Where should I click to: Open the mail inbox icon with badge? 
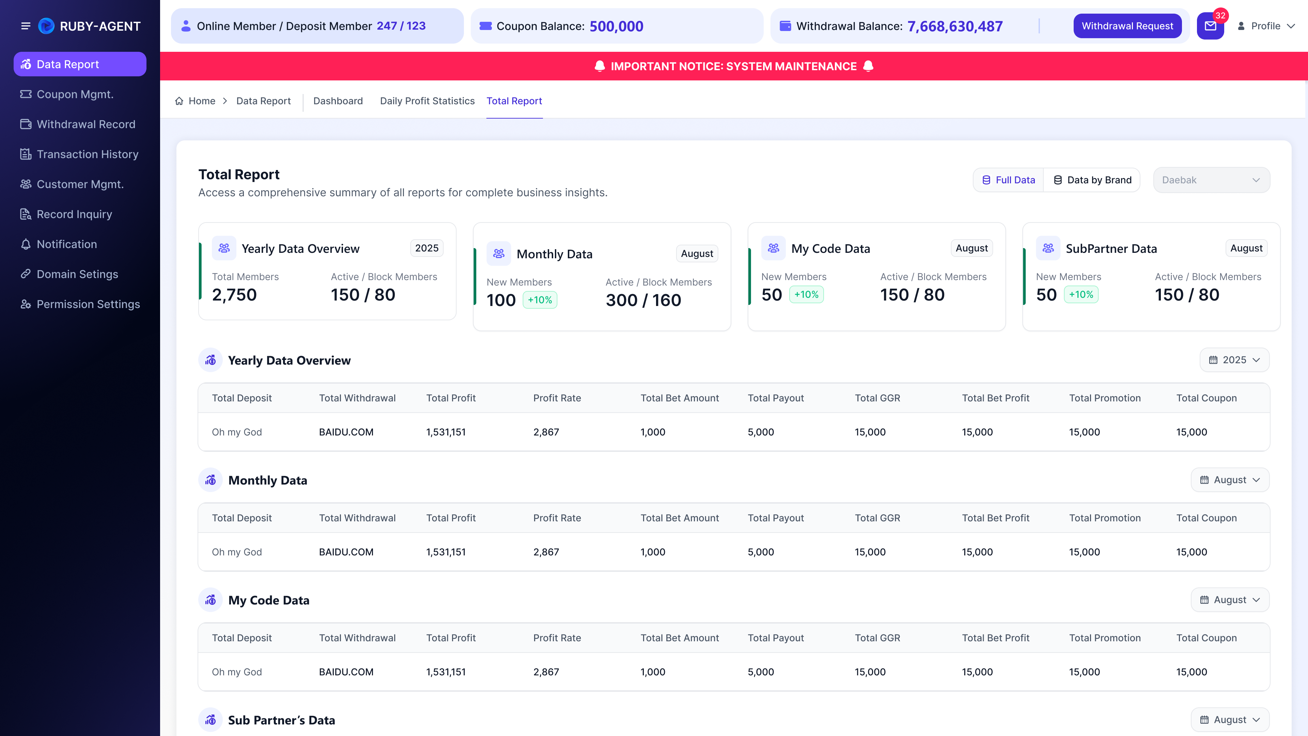pyautogui.click(x=1211, y=26)
